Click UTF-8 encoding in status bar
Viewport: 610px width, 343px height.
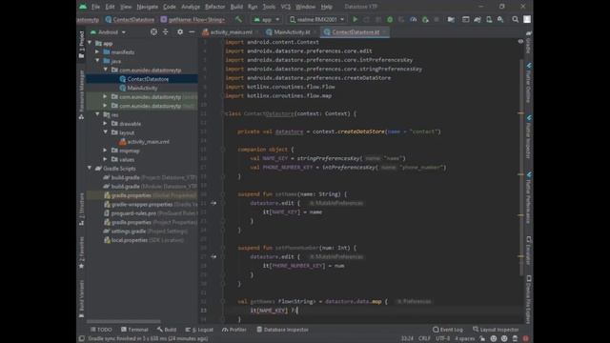pos(442,339)
